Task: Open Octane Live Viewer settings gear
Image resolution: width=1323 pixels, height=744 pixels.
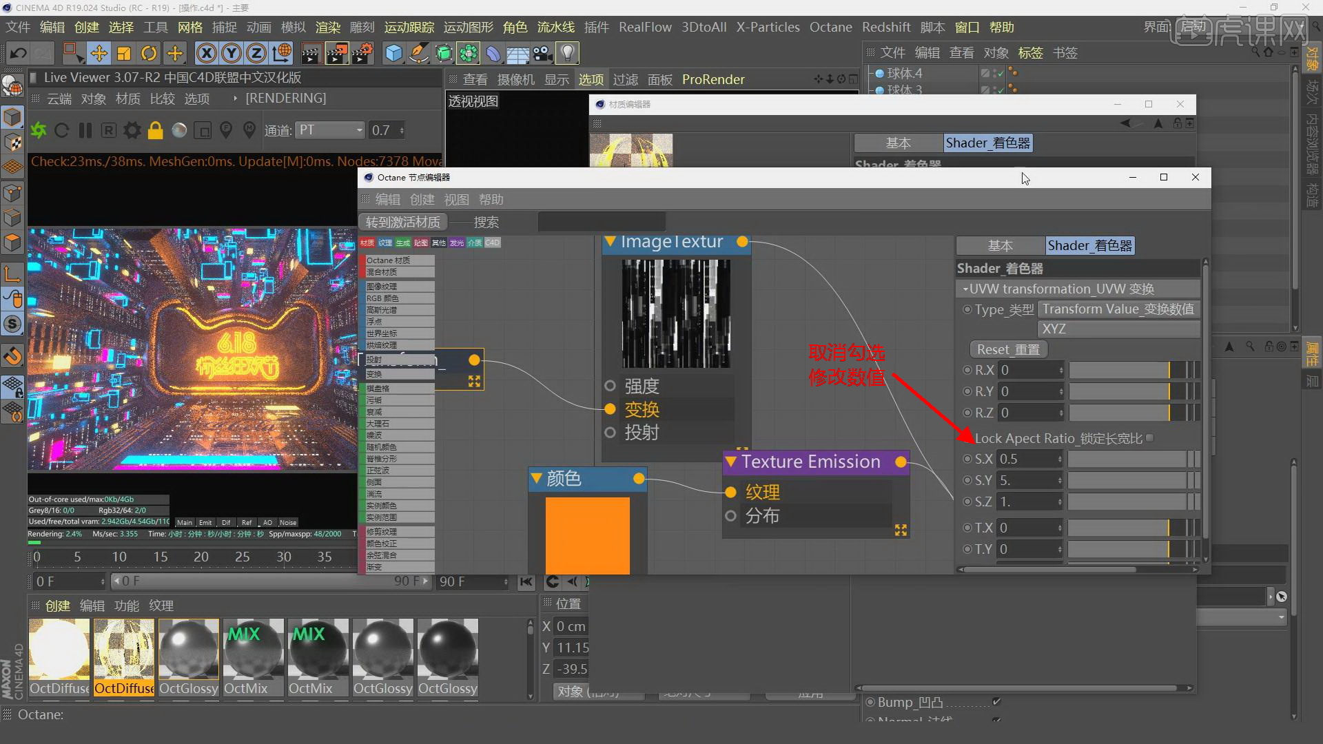Action: coord(132,130)
